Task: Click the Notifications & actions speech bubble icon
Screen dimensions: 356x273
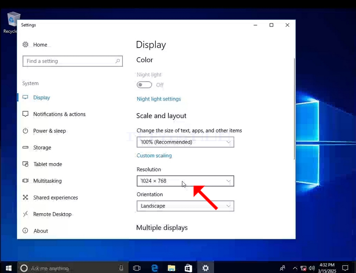Action: click(25, 114)
